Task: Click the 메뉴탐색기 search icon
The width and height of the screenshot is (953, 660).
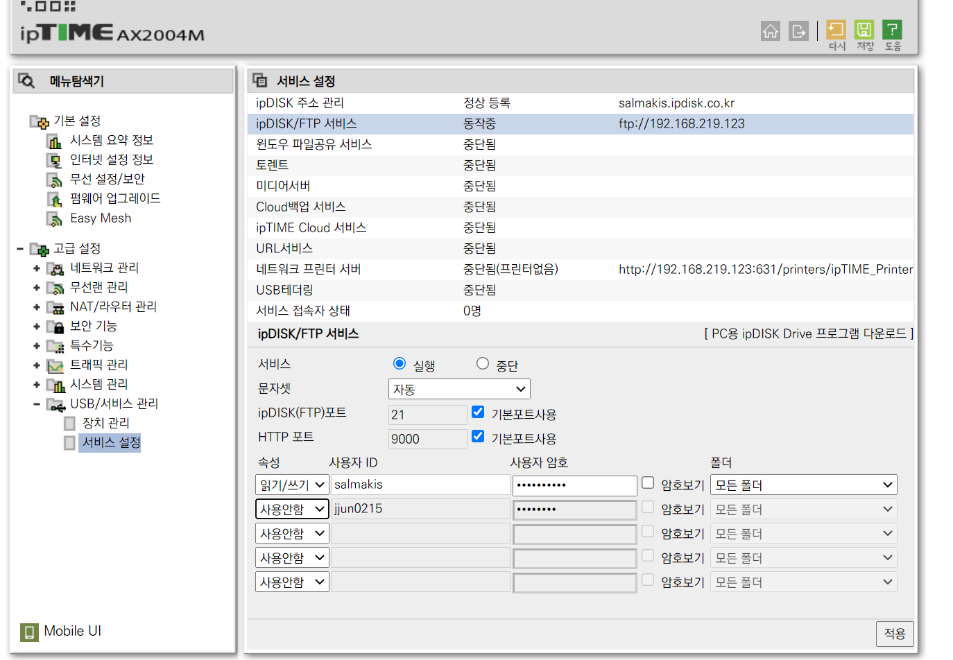Action: coord(26,80)
